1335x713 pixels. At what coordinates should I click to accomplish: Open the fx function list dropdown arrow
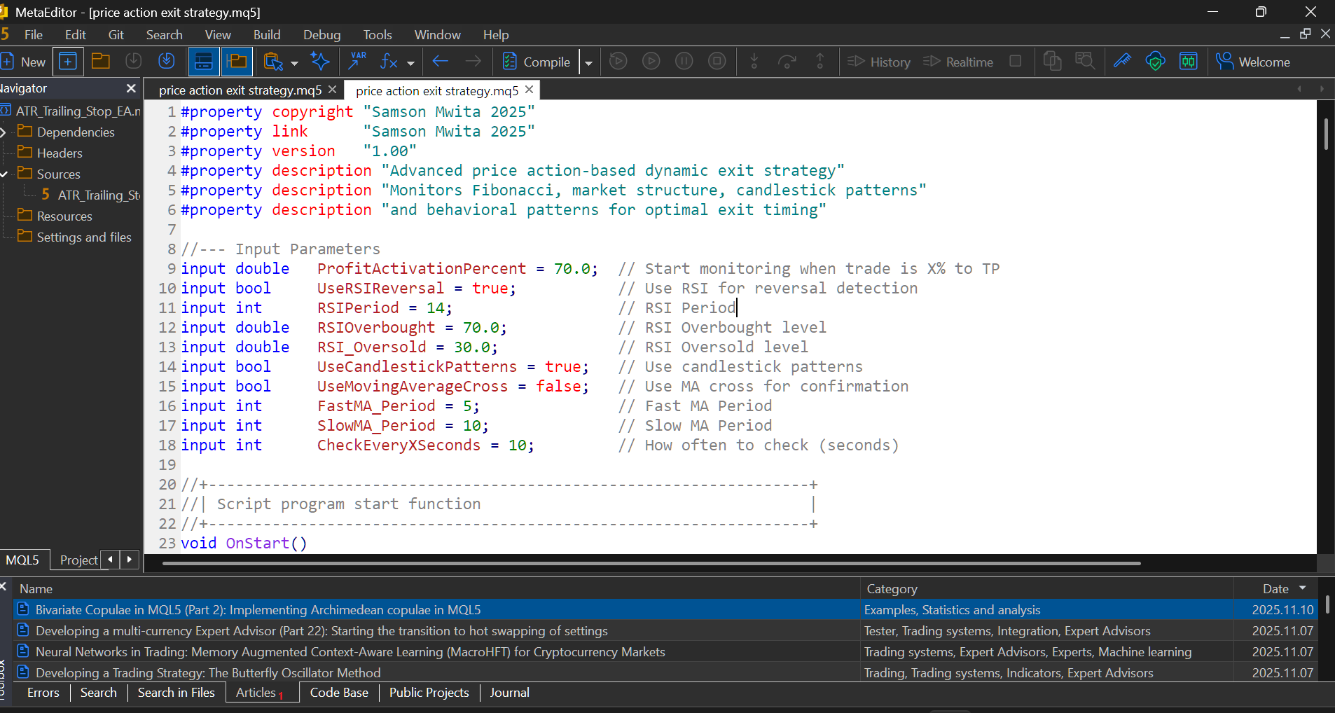[410, 63]
